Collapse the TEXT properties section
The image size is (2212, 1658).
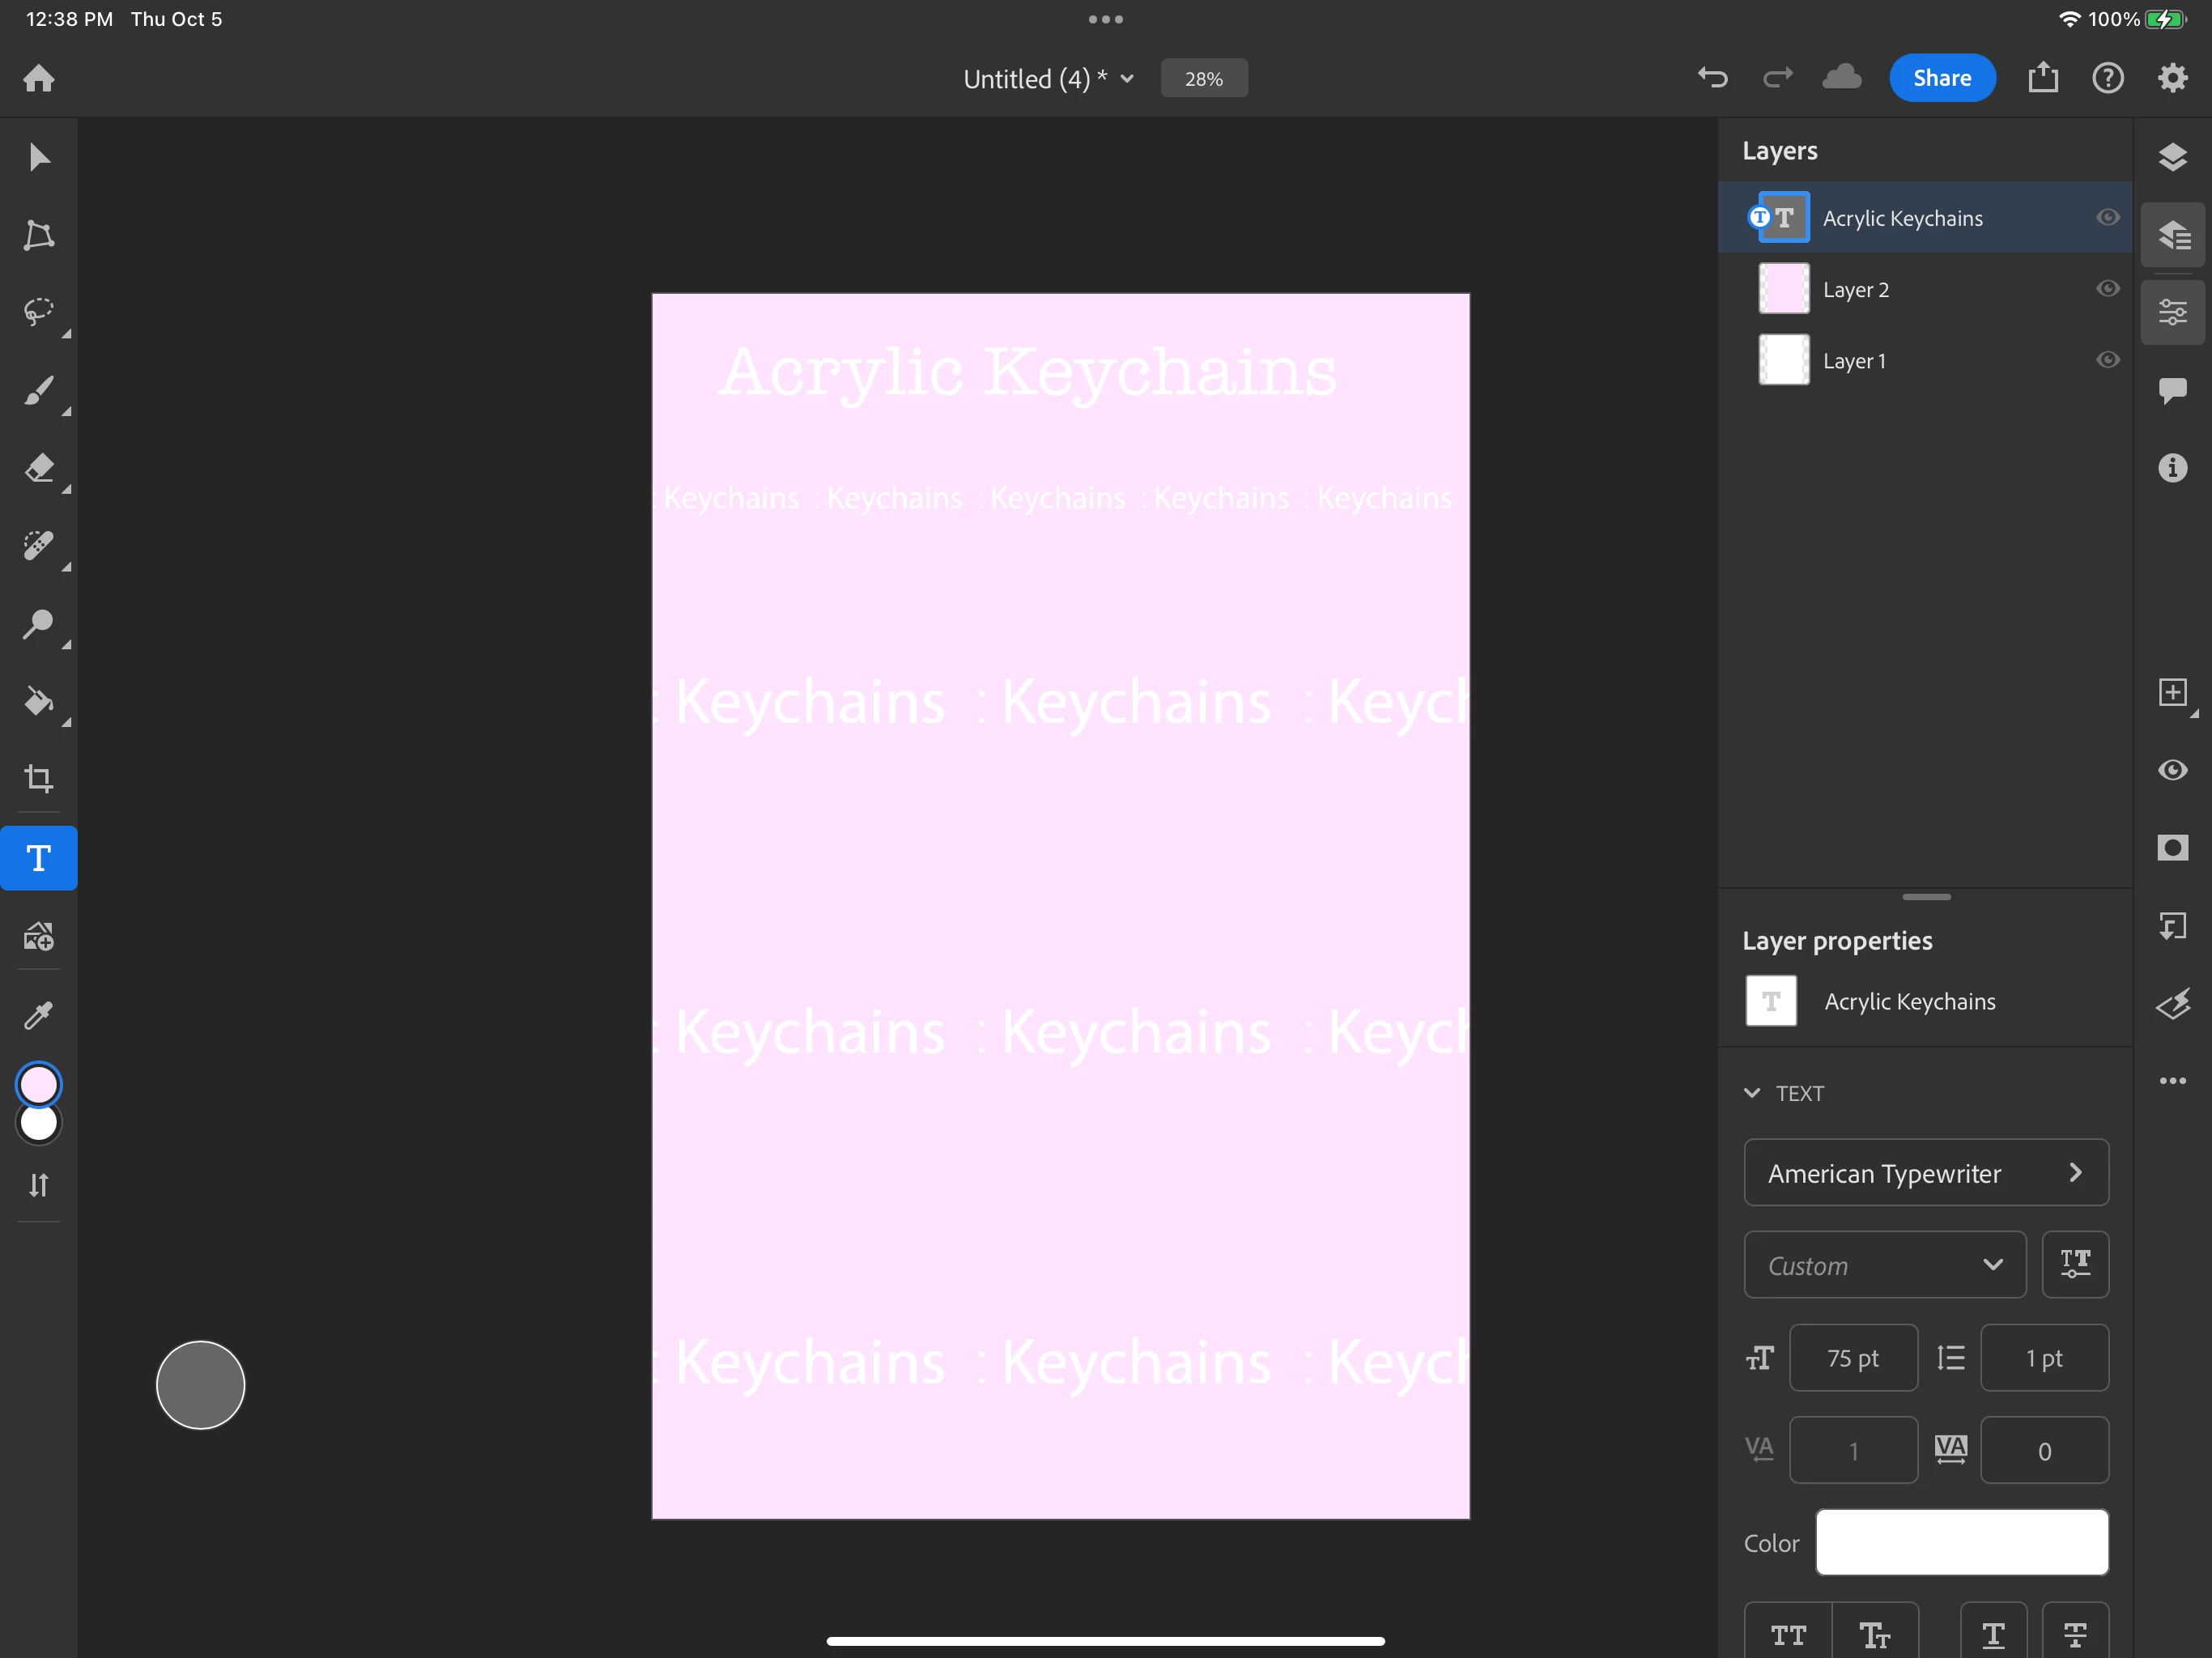[x=1752, y=1093]
